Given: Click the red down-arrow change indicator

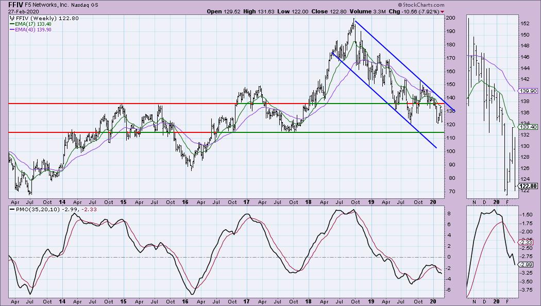Looking at the screenshot, I should point(443,12).
